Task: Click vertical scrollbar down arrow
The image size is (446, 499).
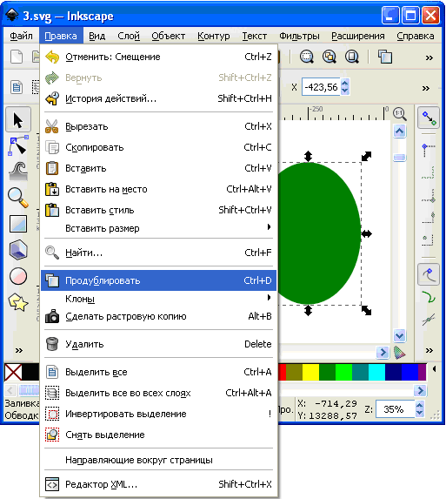Action: click(400, 335)
